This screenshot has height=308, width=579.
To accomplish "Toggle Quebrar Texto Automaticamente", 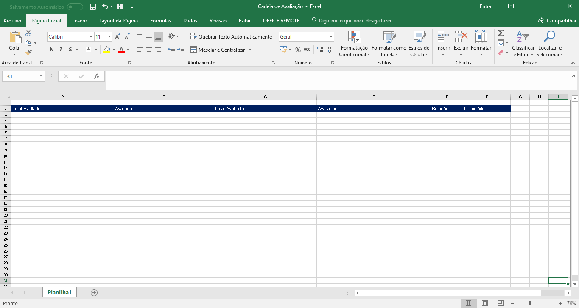I will coord(231,36).
